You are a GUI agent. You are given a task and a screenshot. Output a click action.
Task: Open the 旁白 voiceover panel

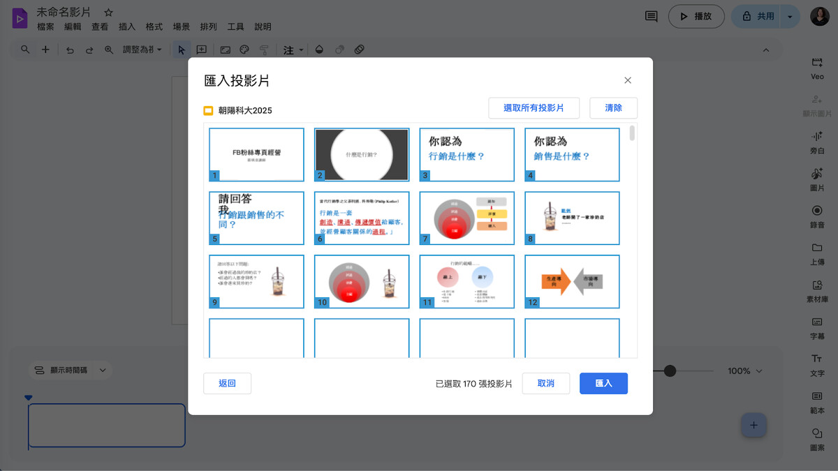(x=817, y=137)
